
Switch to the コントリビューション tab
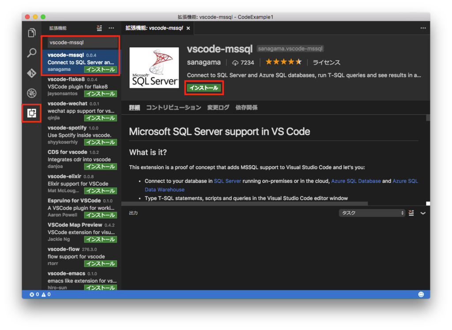[x=173, y=108]
